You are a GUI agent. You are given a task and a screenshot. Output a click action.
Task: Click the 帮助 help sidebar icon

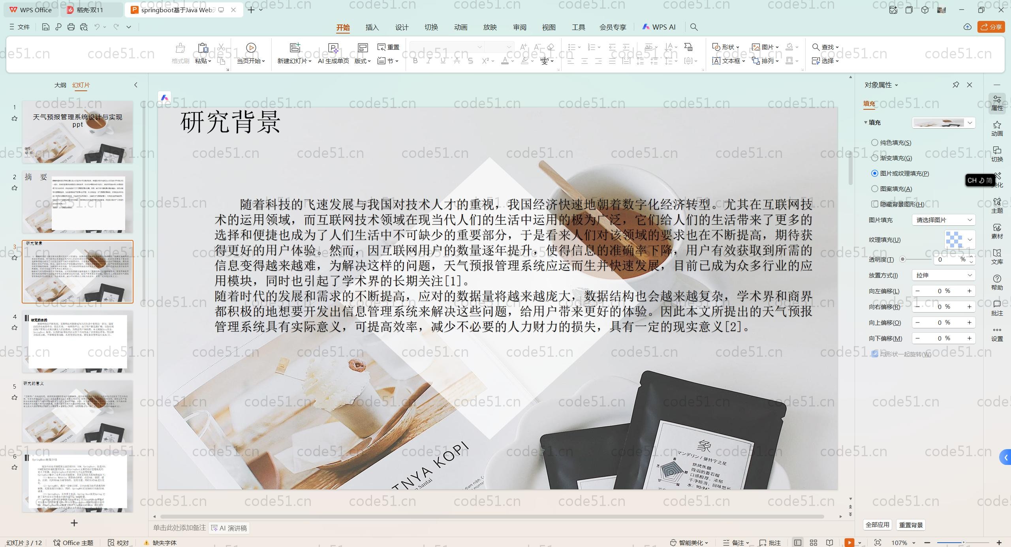click(997, 282)
